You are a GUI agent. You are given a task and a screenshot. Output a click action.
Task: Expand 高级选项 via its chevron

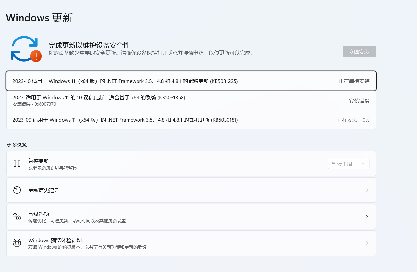tap(367, 216)
